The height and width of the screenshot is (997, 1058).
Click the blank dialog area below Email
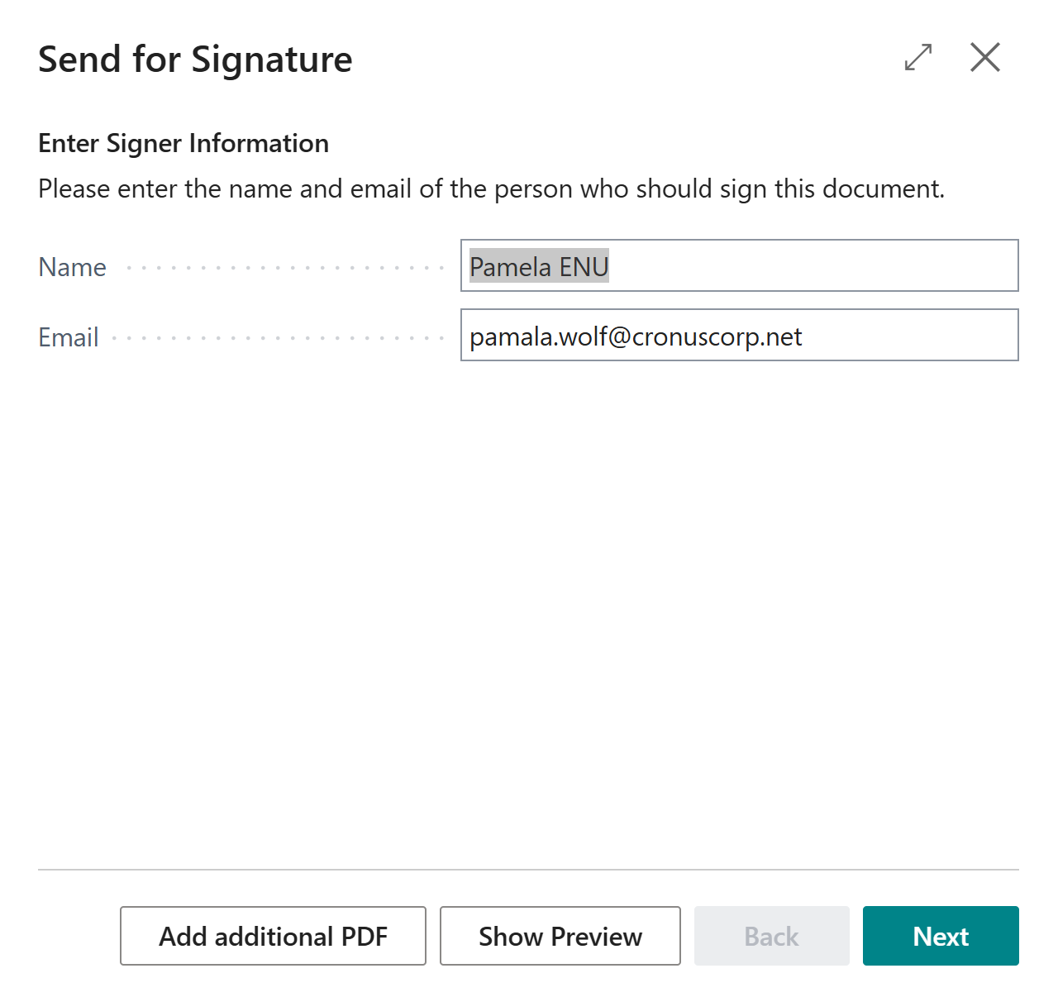tap(528, 612)
